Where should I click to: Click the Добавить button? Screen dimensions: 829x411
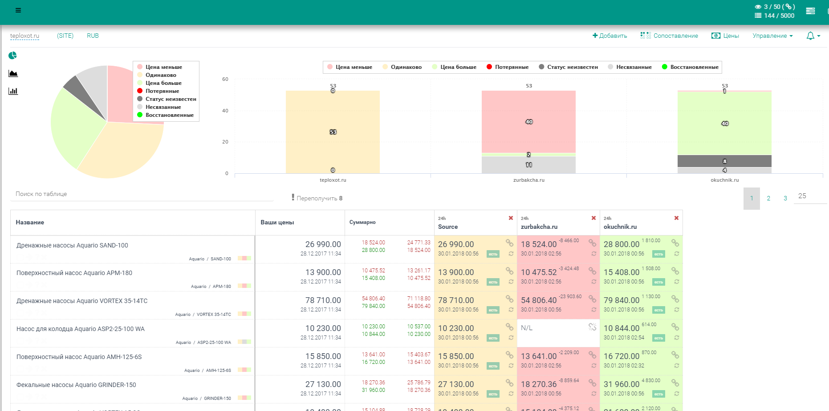click(610, 36)
